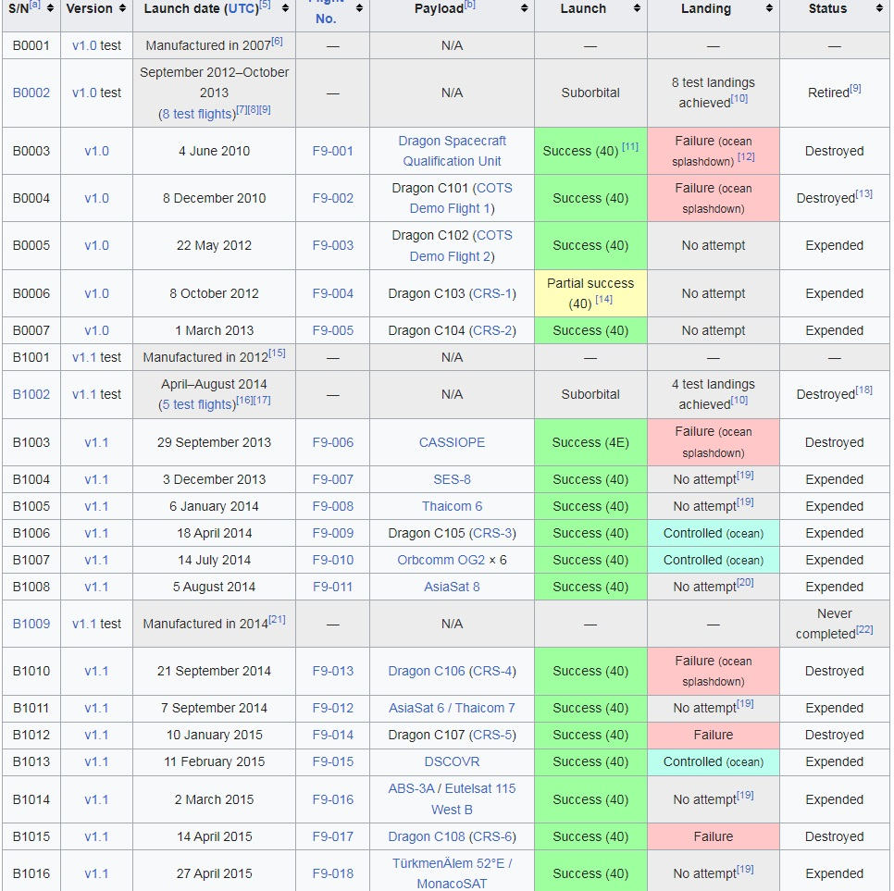Open citation 6 beside Manufactured in 2007
The width and height of the screenshot is (894, 891).
point(277,41)
